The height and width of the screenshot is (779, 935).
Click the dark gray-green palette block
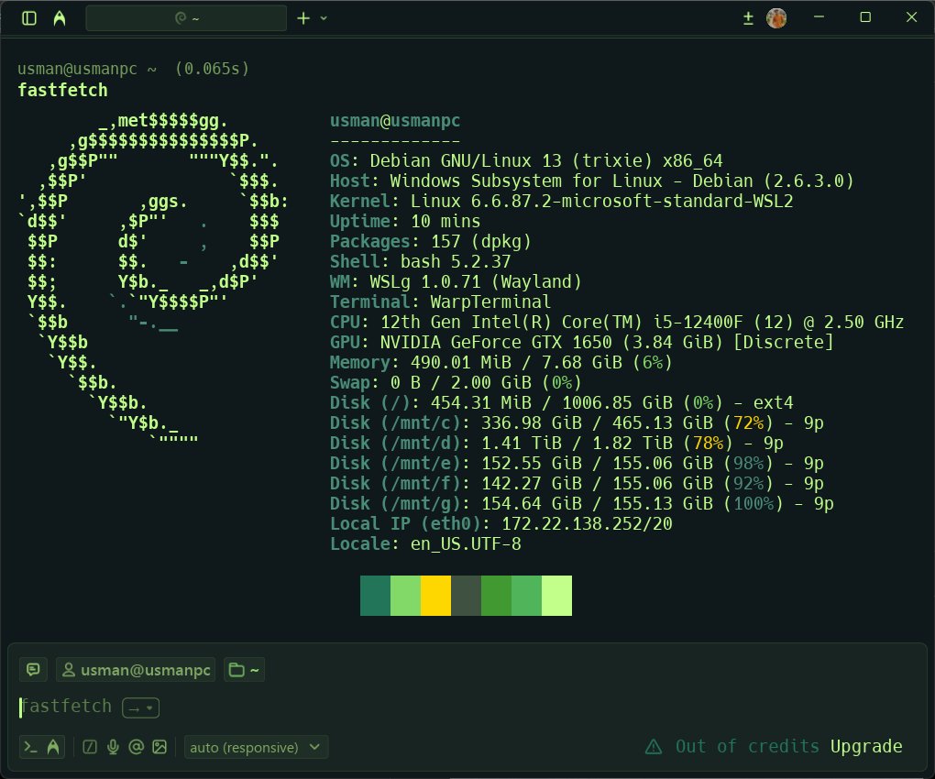467,596
